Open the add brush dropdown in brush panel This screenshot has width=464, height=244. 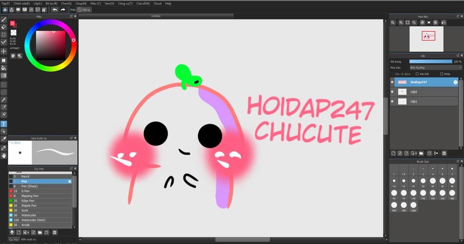pos(28,233)
